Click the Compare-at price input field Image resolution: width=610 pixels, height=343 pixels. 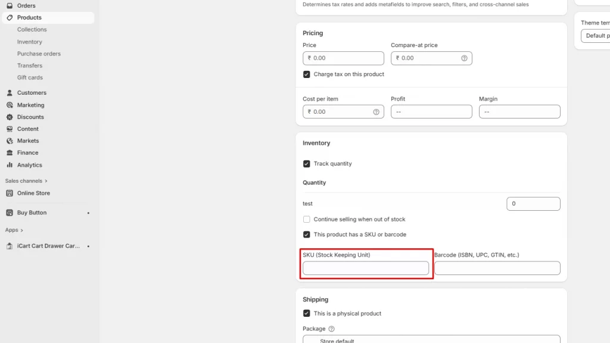tap(431, 58)
